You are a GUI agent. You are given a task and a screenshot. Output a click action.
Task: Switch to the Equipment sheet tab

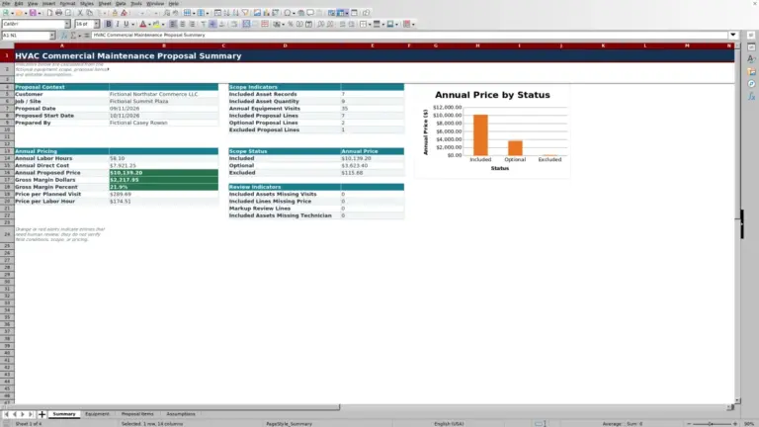coord(97,414)
